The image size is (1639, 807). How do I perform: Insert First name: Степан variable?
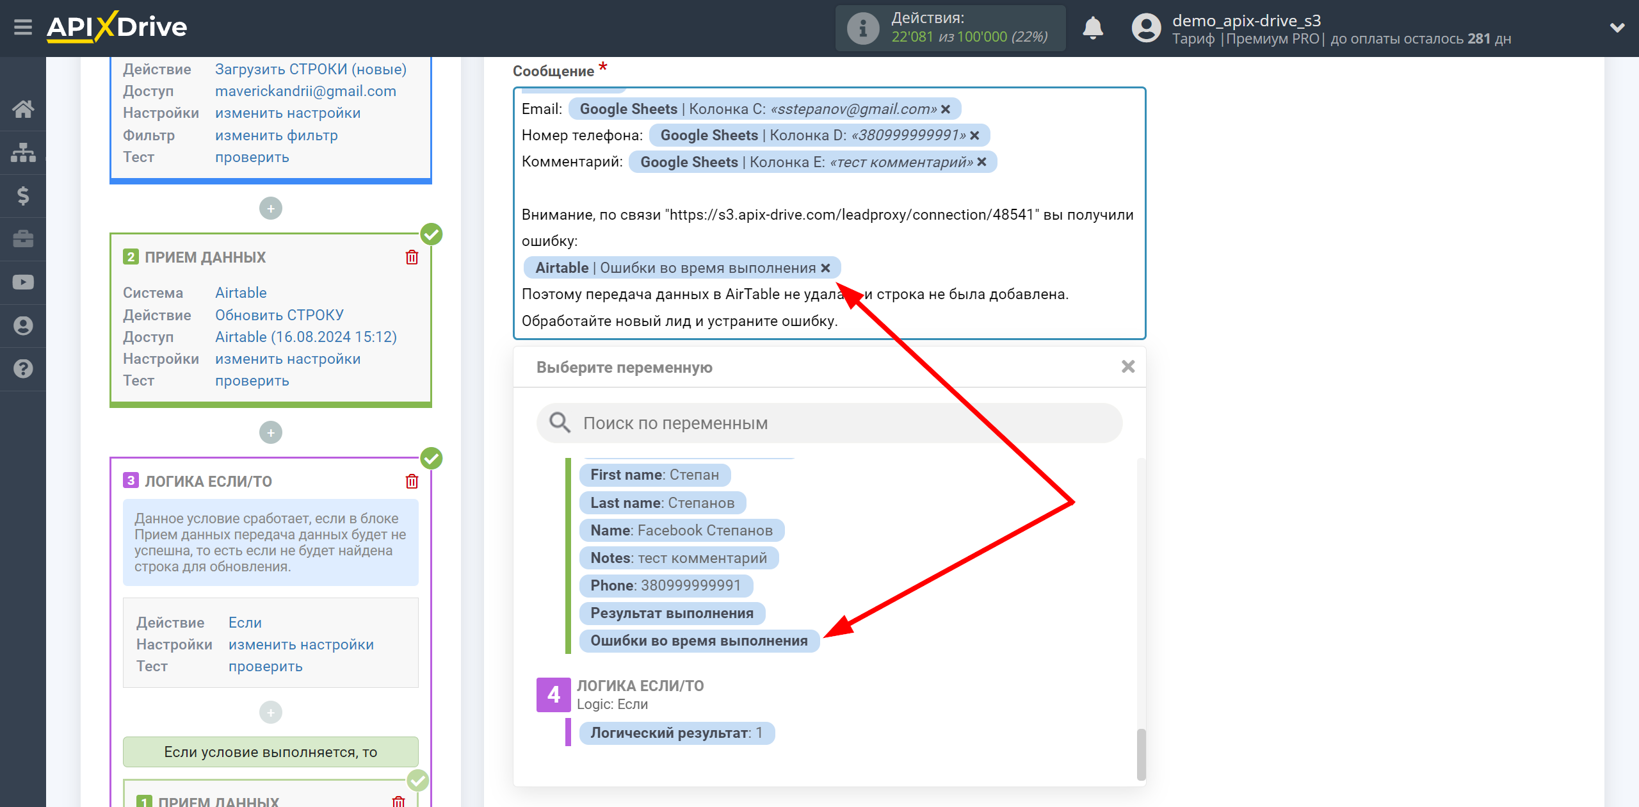pos(654,475)
